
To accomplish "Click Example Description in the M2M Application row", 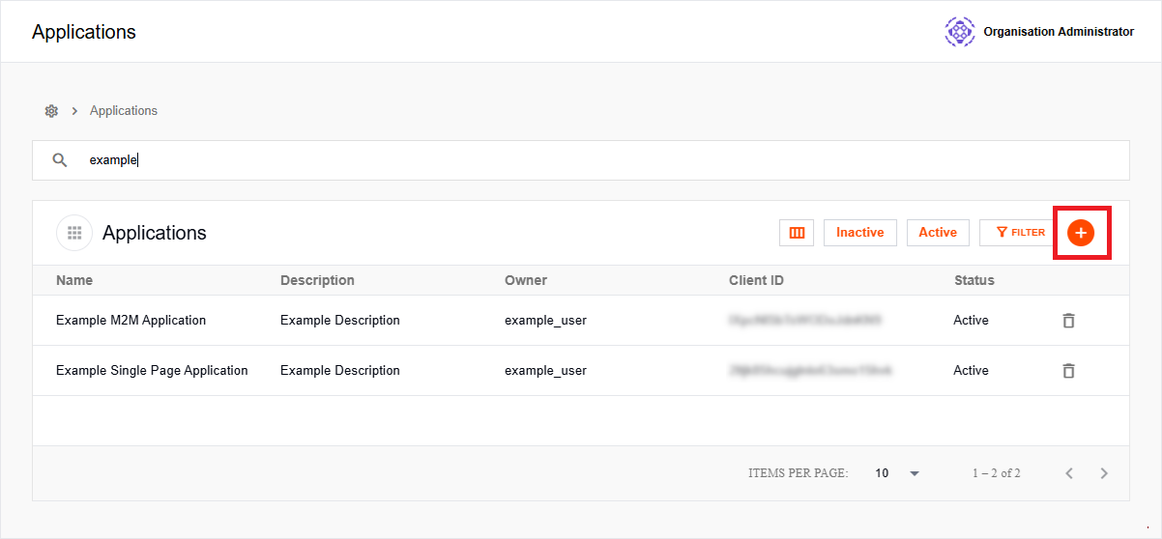I will tap(340, 321).
